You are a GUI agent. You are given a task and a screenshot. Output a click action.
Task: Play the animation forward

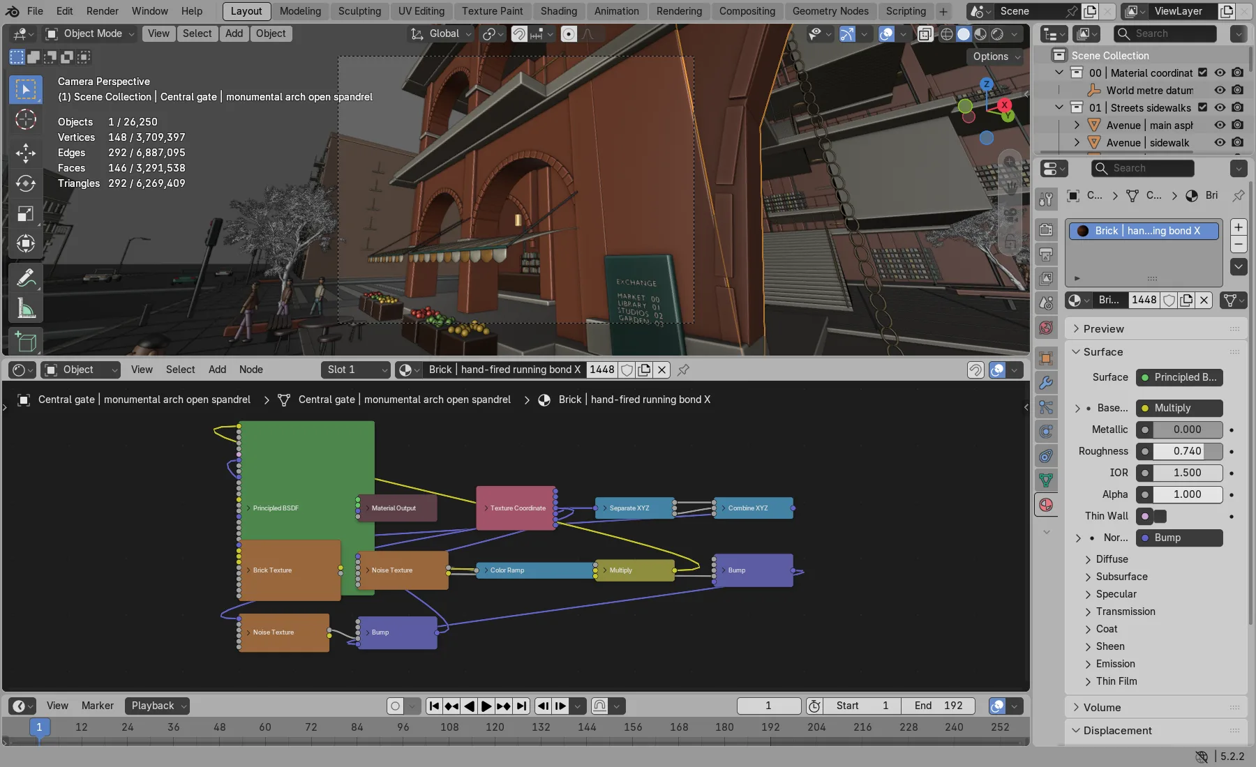486,706
